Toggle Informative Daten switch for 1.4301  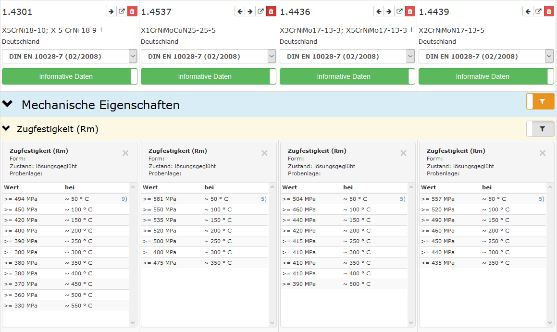(x=134, y=76)
